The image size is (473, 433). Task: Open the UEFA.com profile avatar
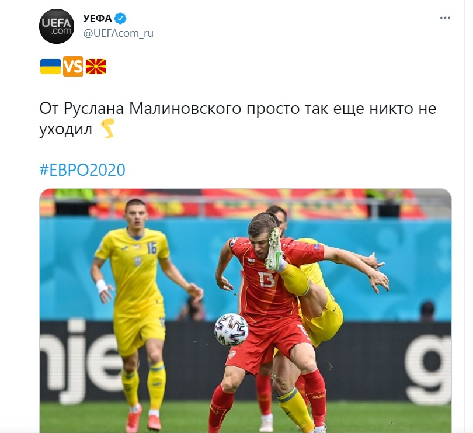[57, 26]
